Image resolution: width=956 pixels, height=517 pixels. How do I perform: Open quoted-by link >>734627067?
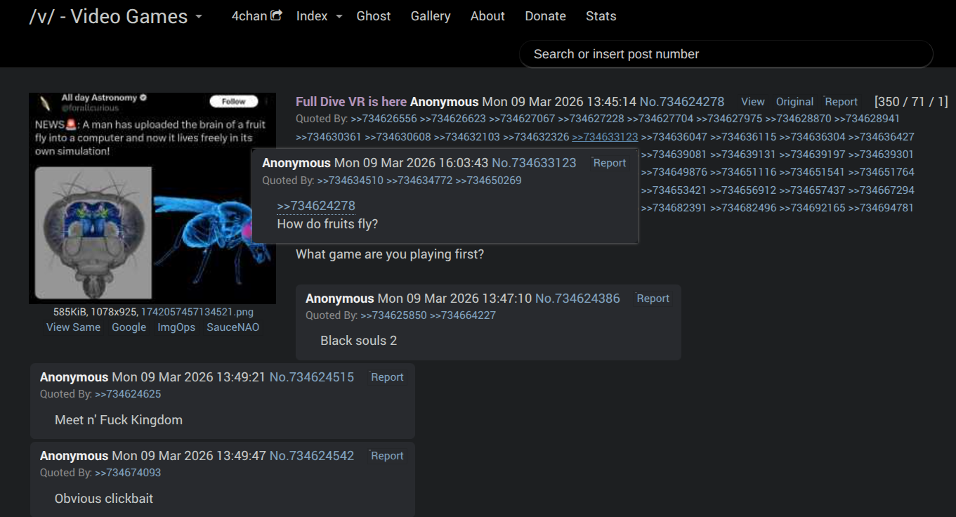(x=522, y=119)
